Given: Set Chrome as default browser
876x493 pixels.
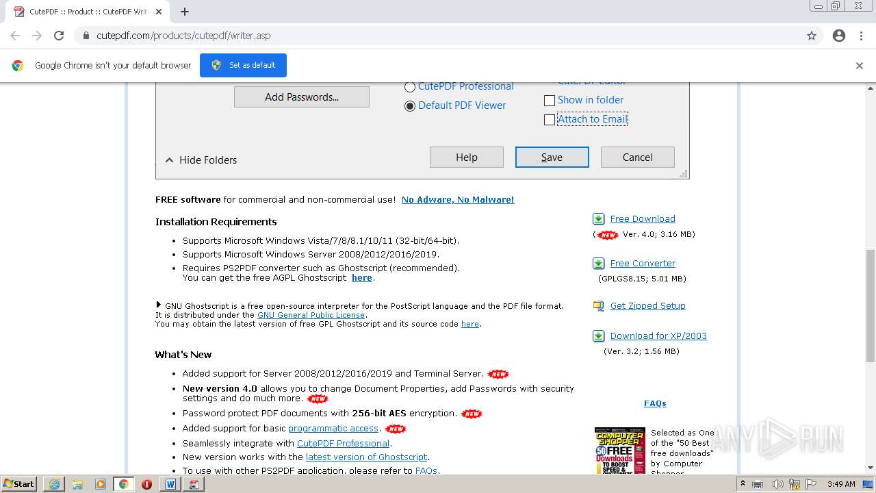Looking at the screenshot, I should 243,65.
